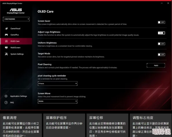Enable the Uniform Brightness switch

pos(161,44)
